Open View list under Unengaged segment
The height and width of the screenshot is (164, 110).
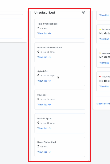tap(104, 63)
